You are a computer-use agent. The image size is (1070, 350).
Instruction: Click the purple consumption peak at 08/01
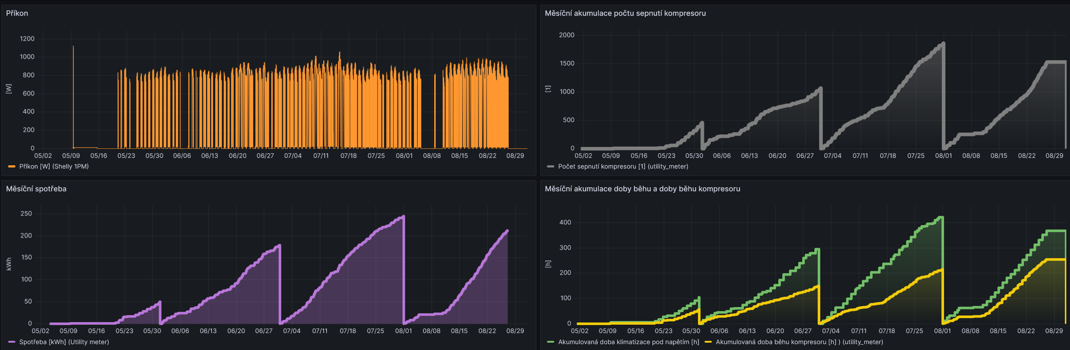point(403,216)
